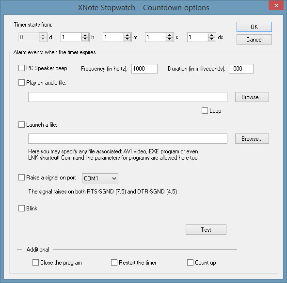This screenshot has width=287, height=283.
Task: Click the OK button
Action: click(254, 27)
